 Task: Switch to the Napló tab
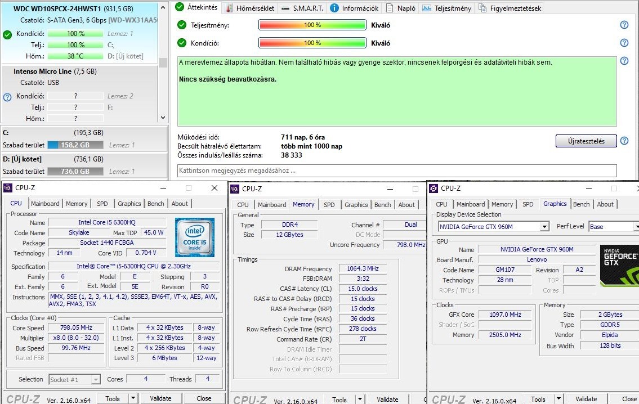point(401,8)
